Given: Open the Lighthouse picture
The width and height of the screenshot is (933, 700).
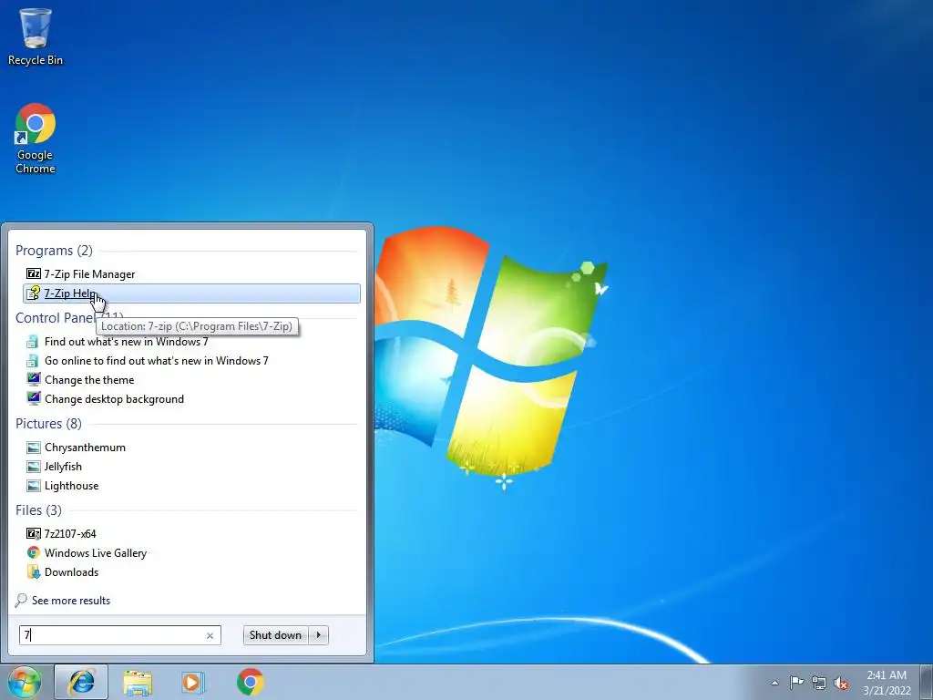Looking at the screenshot, I should pyautogui.click(x=71, y=485).
